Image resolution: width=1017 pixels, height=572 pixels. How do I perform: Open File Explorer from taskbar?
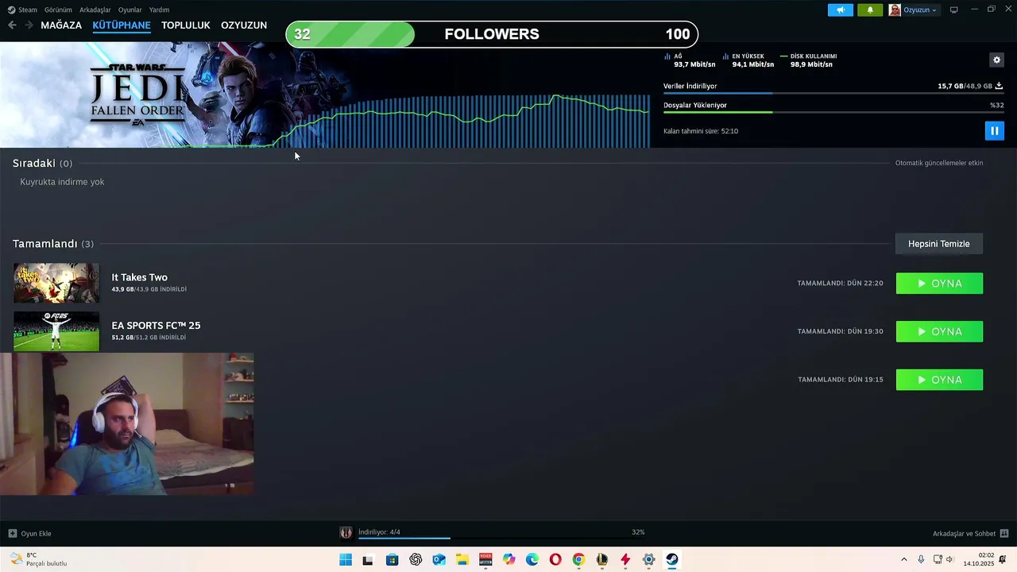pos(462,560)
